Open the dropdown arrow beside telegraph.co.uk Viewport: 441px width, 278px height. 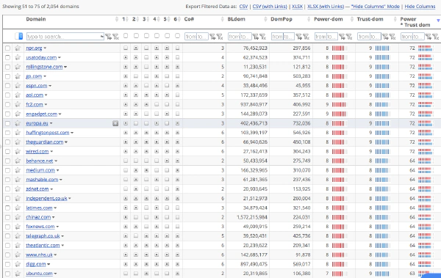point(62,236)
